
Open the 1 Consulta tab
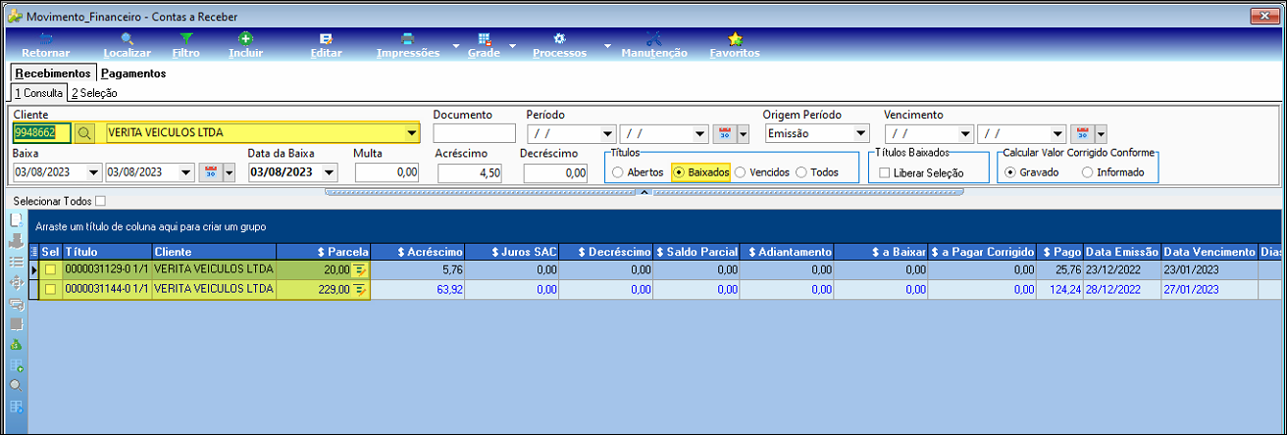click(x=39, y=93)
